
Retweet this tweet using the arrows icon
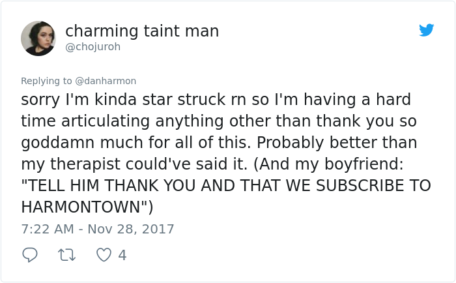67,255
